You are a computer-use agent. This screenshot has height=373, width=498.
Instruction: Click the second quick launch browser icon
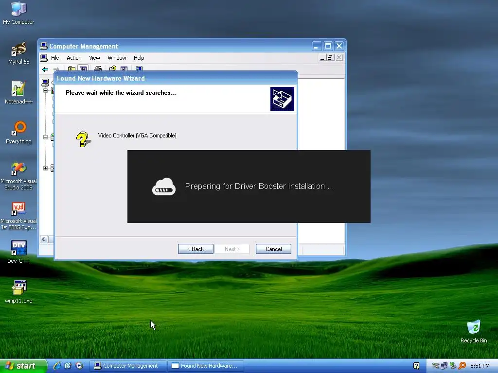pos(68,366)
